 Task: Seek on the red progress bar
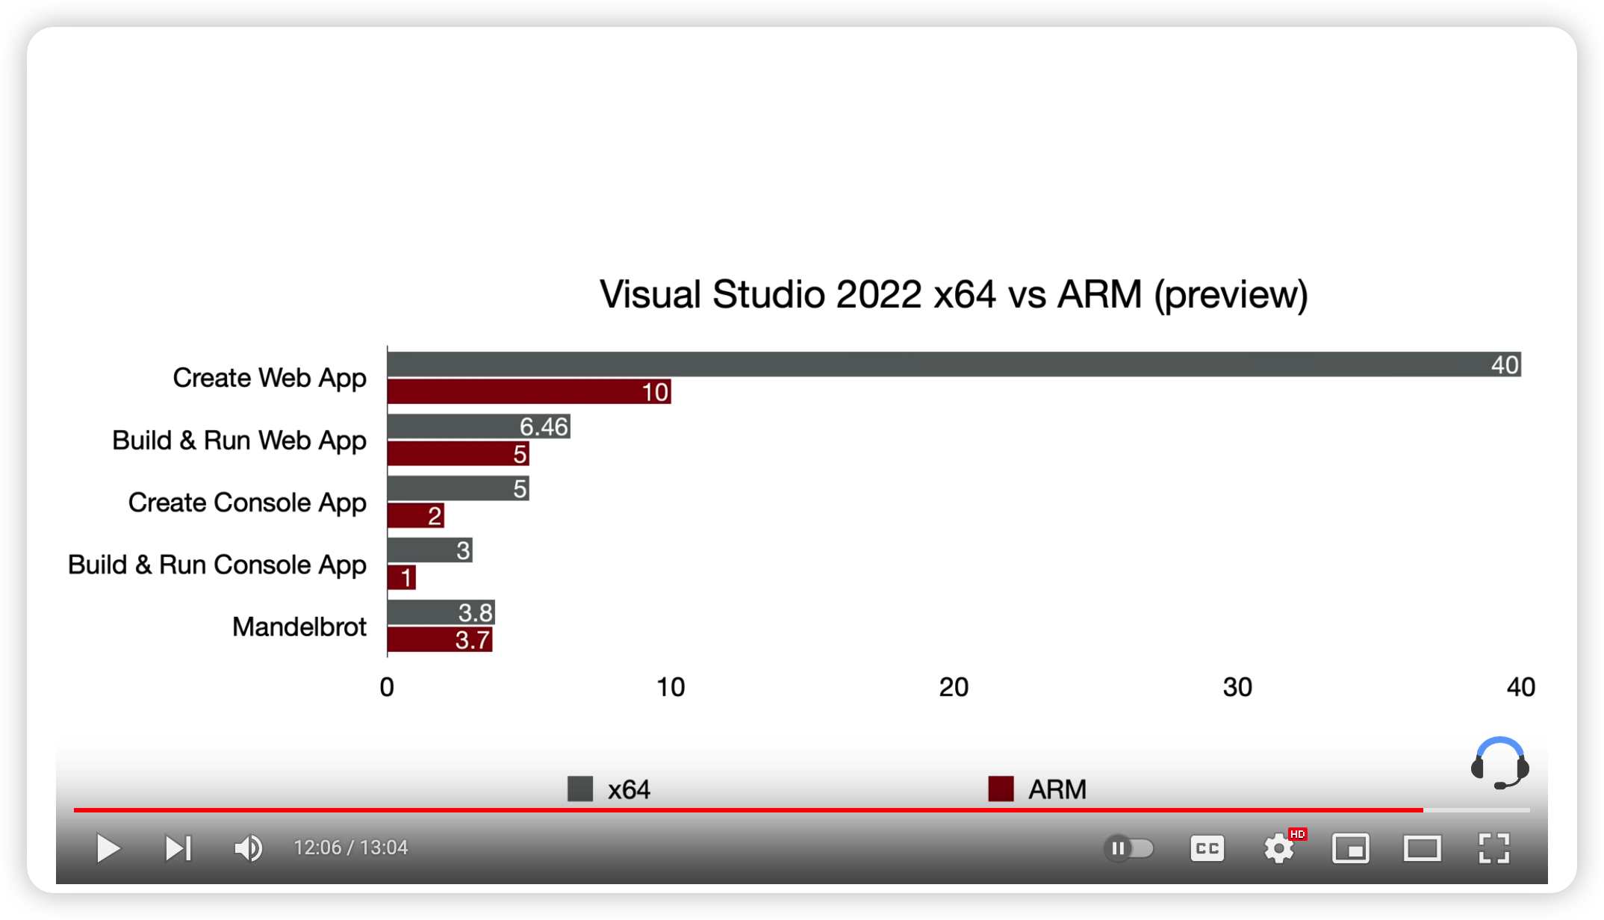point(747,809)
